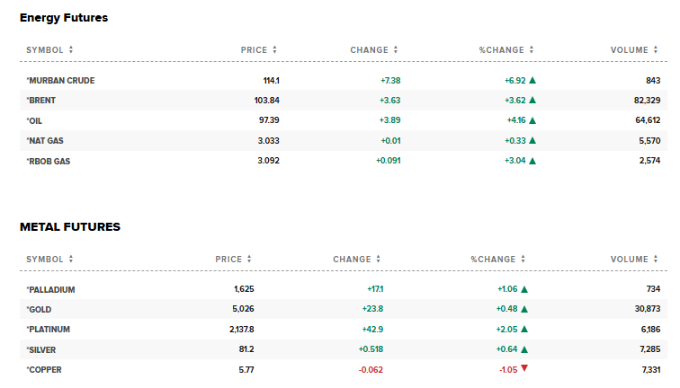Click CHANGE column header in Energy Futures
This screenshot has width=680, height=388.
(x=369, y=49)
